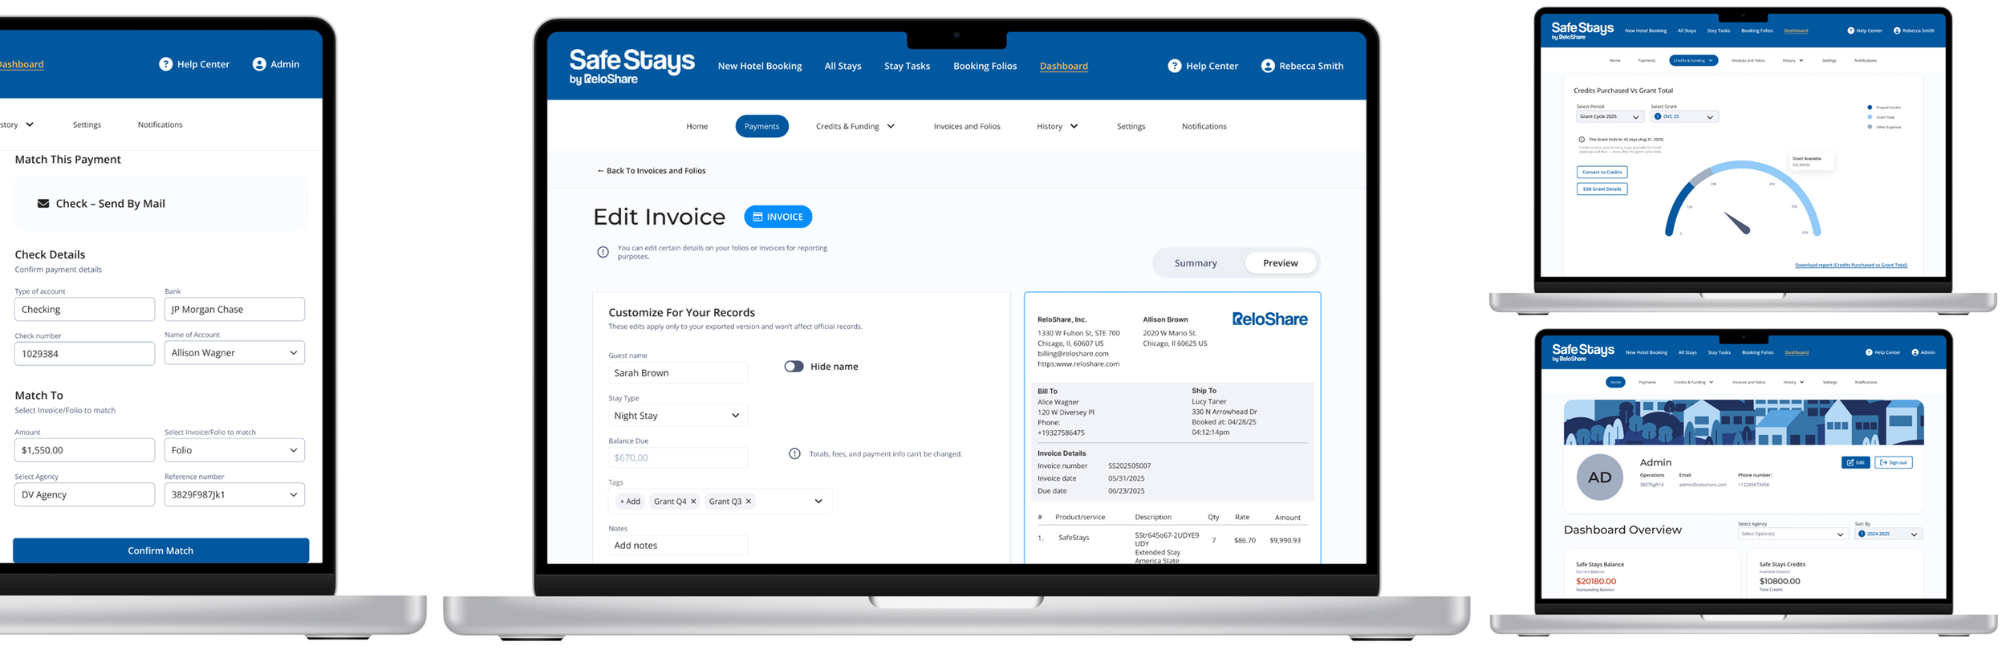
Task: Select Notifications tab on Edit Invoice screen
Action: click(1204, 126)
